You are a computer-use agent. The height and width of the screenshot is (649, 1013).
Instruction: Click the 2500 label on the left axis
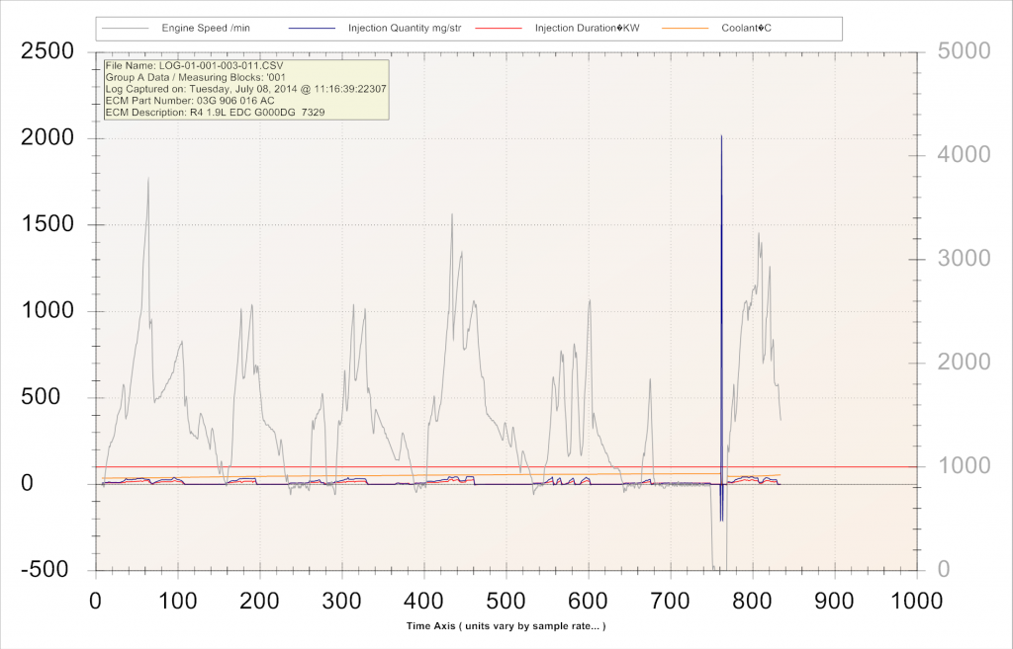click(47, 50)
